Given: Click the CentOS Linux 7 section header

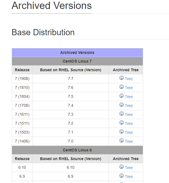Looking at the screenshot, I should coord(77,61).
